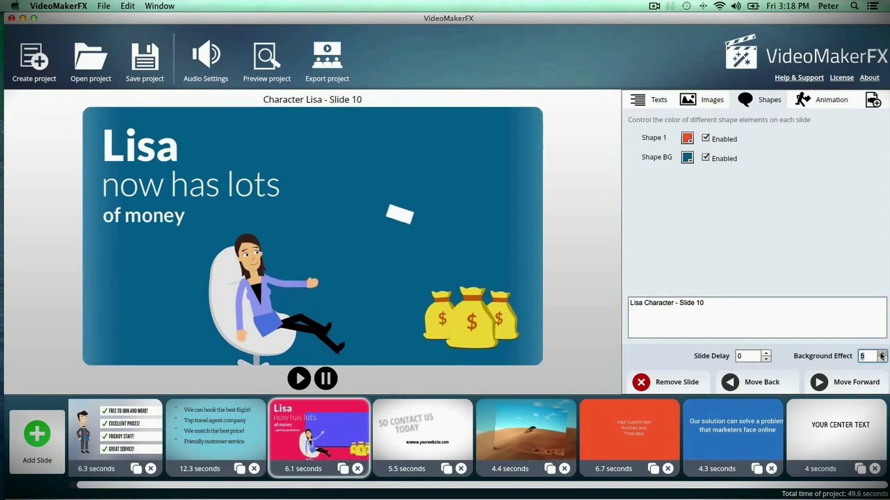This screenshot has width=890, height=500.
Task: Play the slide preview
Action: click(x=299, y=378)
